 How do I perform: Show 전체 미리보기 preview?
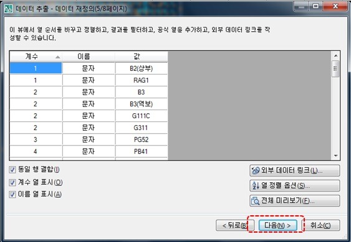[295, 201]
